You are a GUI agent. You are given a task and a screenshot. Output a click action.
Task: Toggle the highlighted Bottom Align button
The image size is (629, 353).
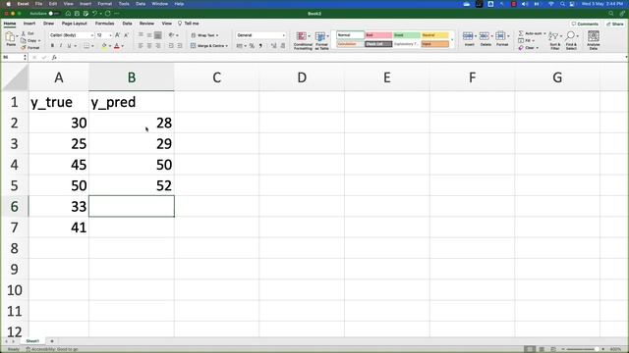[158, 35]
